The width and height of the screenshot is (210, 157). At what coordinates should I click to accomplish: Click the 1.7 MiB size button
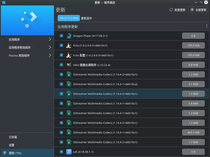pyautogui.click(x=193, y=142)
